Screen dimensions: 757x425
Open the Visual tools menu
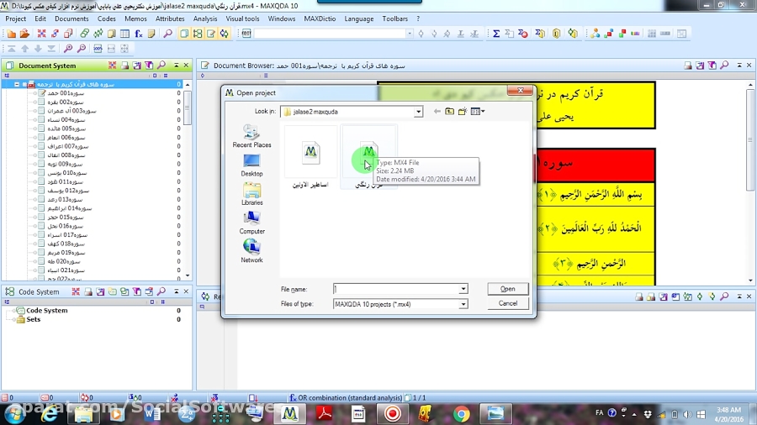(242, 18)
